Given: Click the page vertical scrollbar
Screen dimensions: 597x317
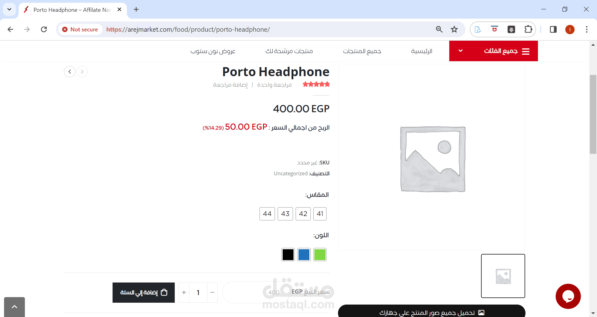Looking at the screenshot, I should click(x=593, y=114).
